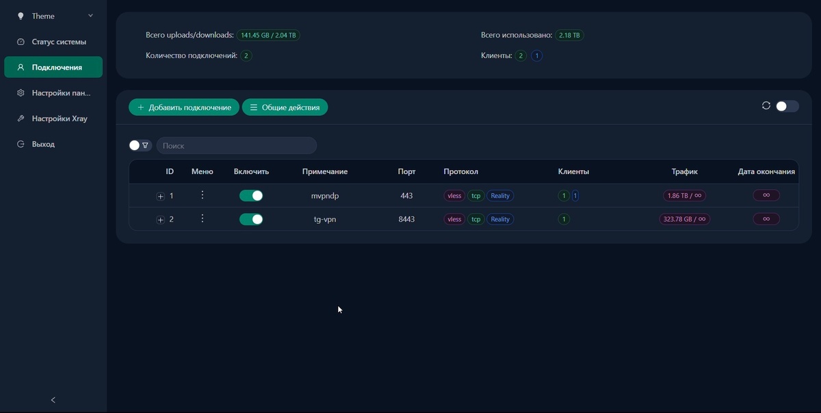Click Выход to log out
Image resolution: width=821 pixels, height=413 pixels.
[x=53, y=144]
